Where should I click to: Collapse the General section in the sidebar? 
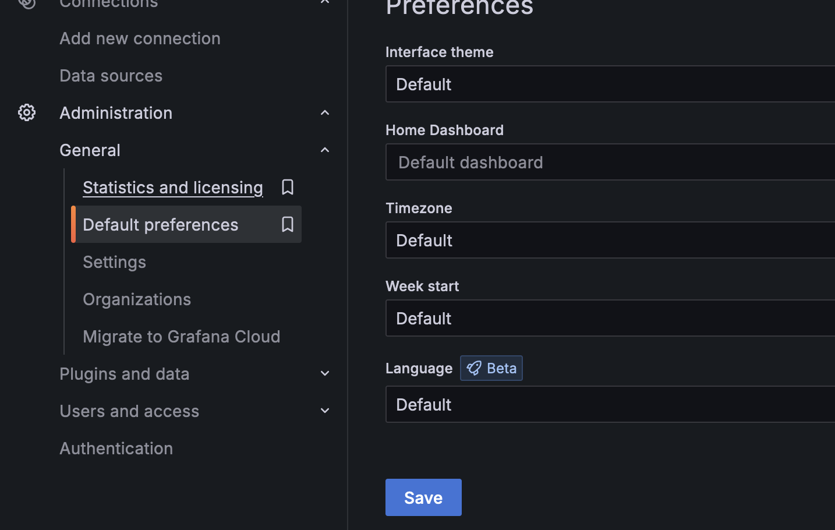[x=324, y=150]
